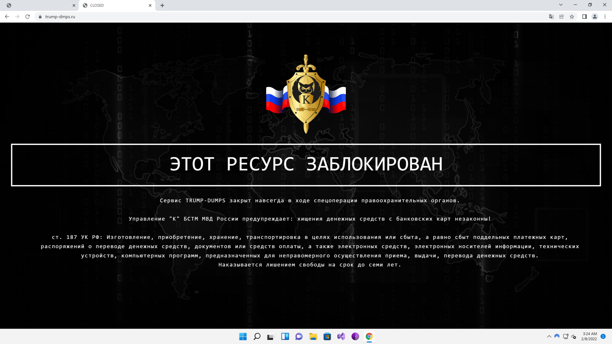Click the ЭТОТ РЕСУРС ЗАБЛОКИРОВАН heading
The width and height of the screenshot is (612, 344).
306,164
